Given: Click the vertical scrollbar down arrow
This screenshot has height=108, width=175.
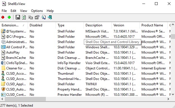Looking at the screenshot, I should (173, 95).
